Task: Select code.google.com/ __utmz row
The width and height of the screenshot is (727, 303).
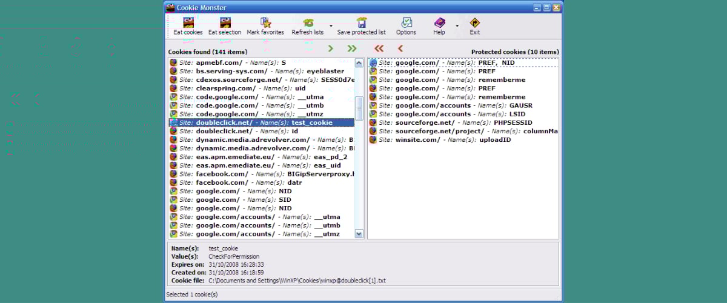Action: click(261, 114)
